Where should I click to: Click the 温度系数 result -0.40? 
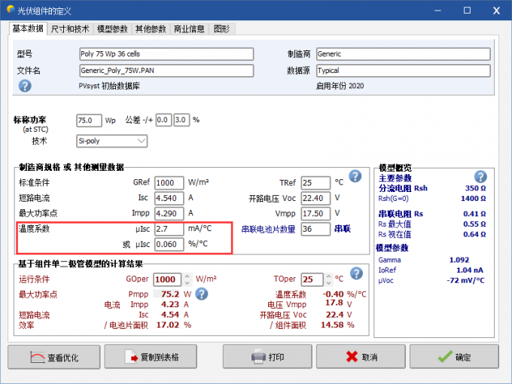333,294
